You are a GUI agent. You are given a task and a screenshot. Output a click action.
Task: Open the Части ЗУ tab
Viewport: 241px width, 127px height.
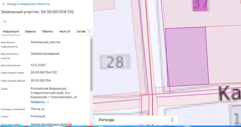[65, 32]
